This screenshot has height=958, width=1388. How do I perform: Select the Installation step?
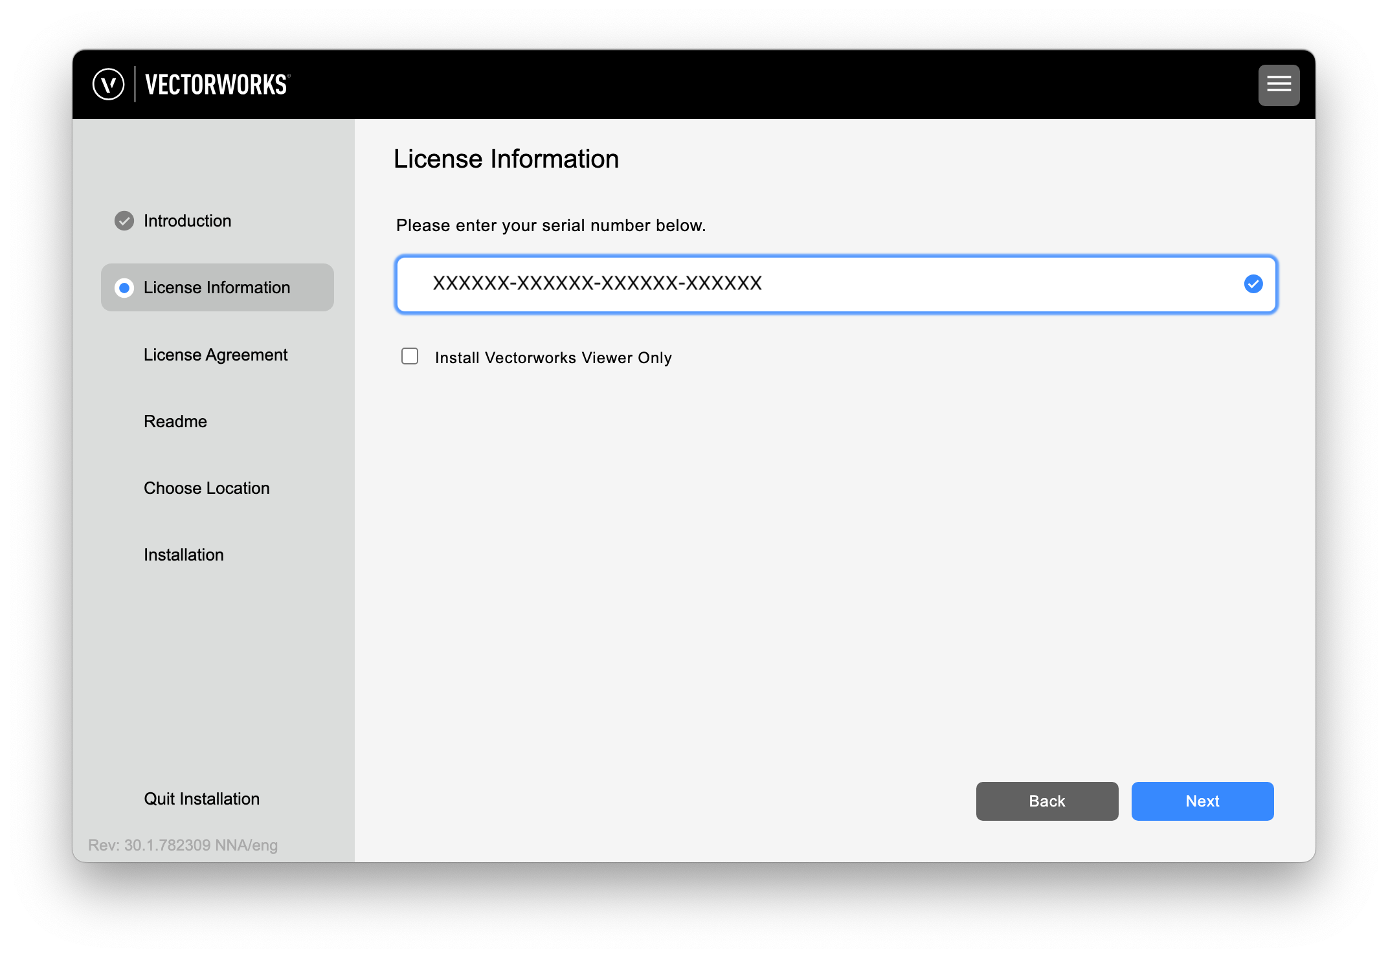click(x=184, y=555)
